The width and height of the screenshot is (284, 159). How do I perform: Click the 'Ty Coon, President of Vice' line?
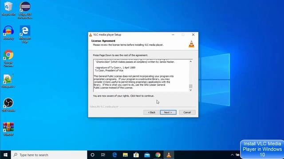[x=109, y=71]
